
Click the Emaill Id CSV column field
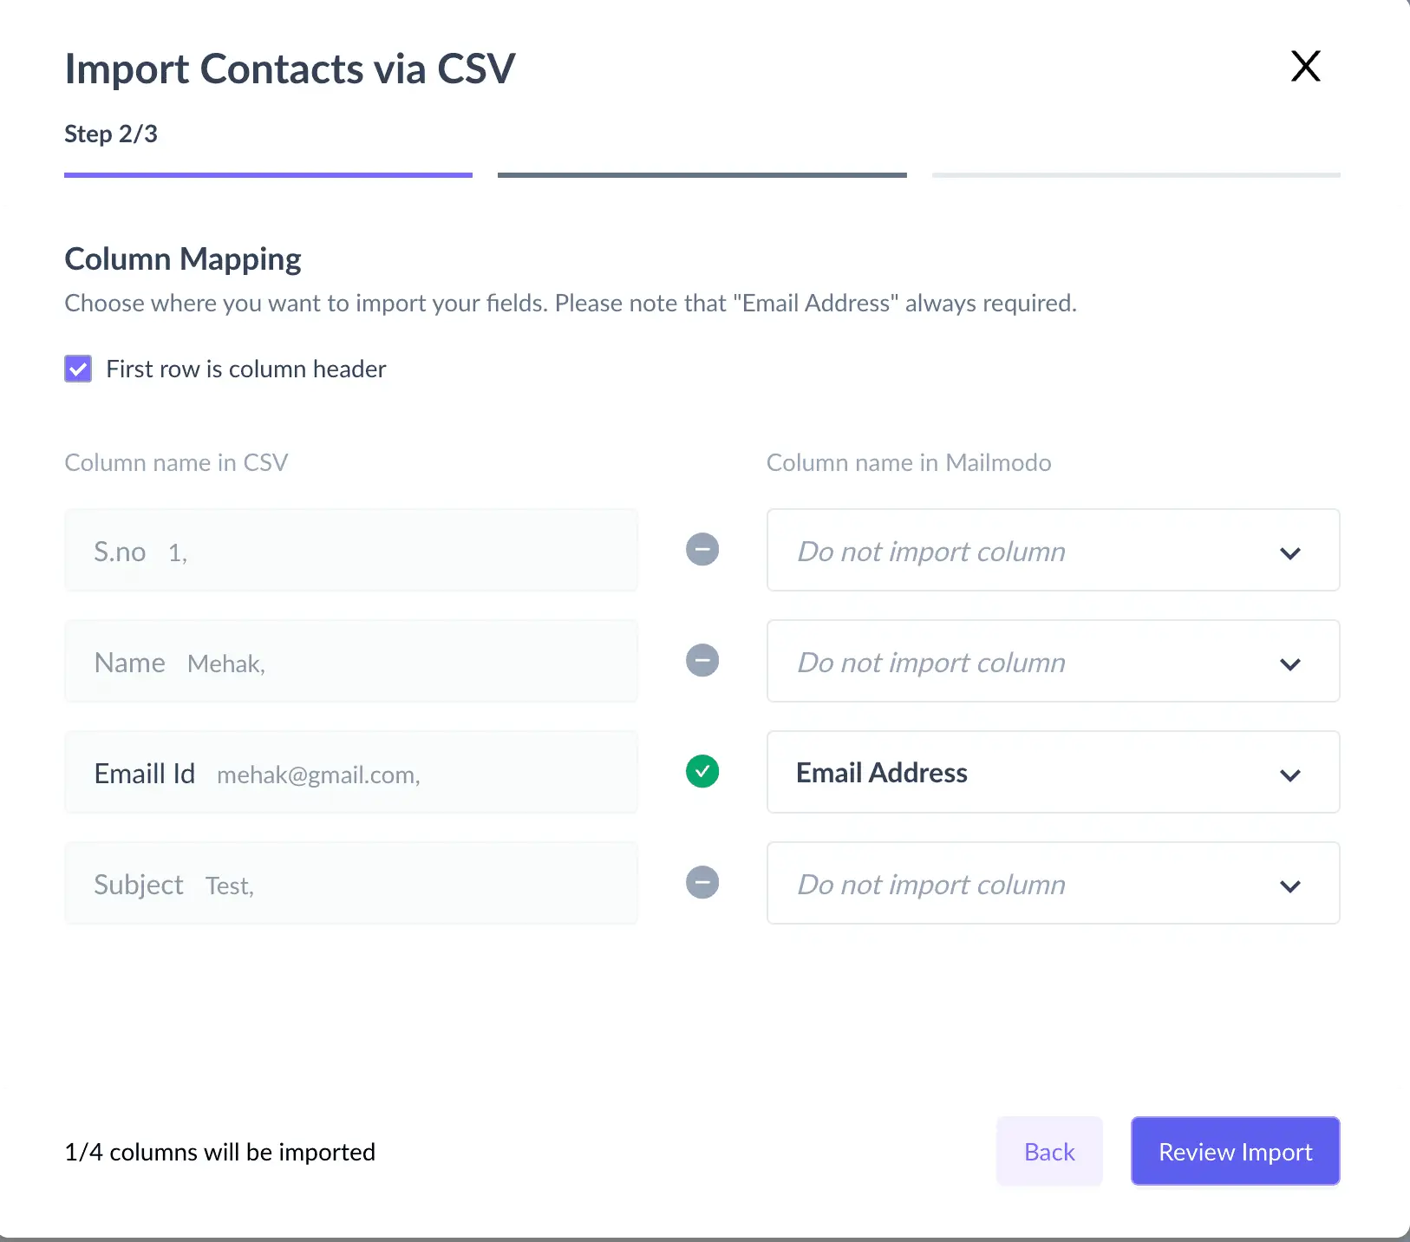coord(350,772)
